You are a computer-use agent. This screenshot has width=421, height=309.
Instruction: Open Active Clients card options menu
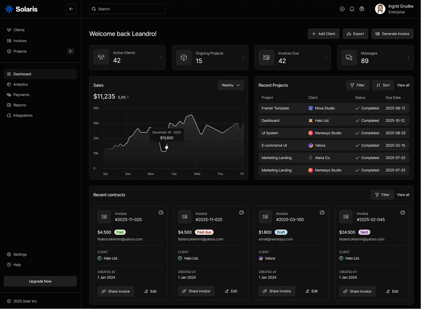161,57
